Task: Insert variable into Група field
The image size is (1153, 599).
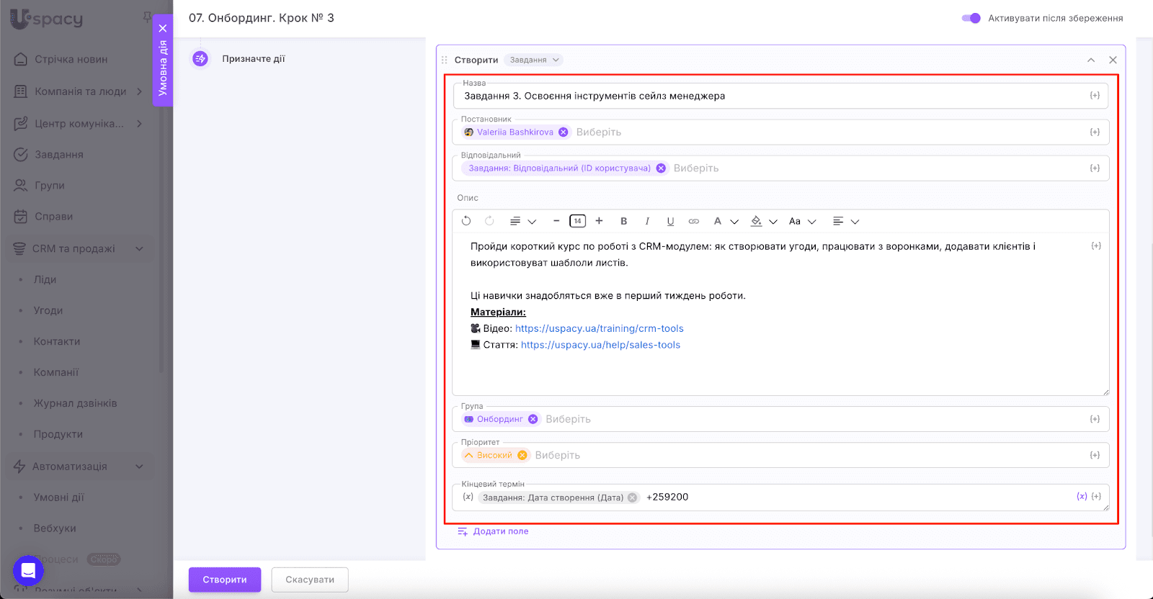Action: [1095, 419]
